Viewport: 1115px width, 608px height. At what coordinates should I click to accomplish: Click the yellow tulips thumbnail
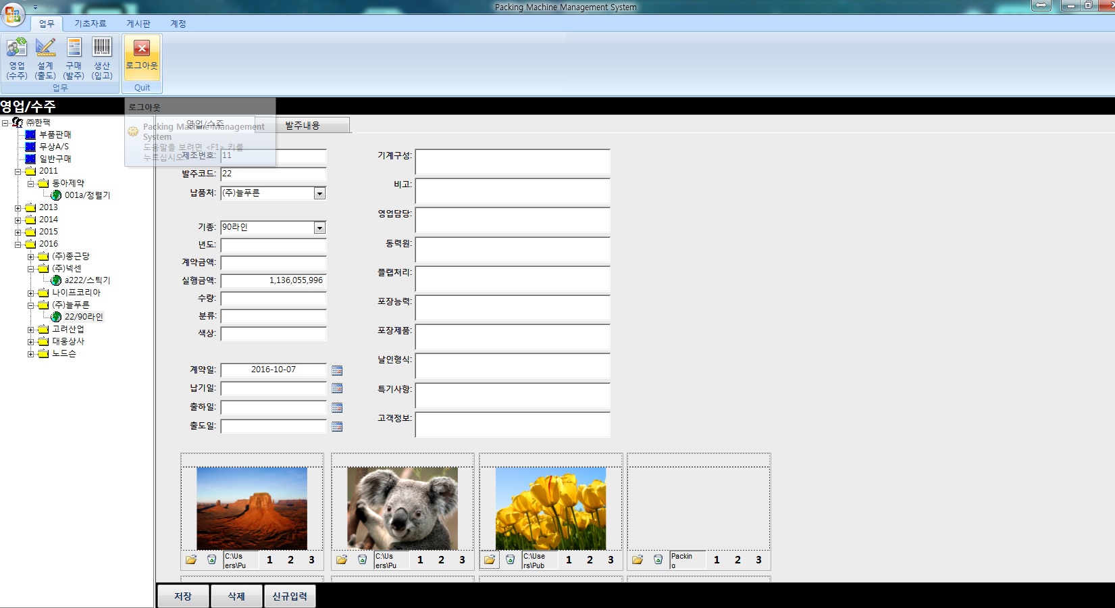click(550, 509)
